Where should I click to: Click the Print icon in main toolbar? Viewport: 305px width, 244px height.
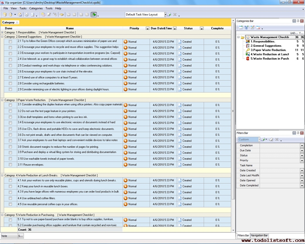click(27, 15)
